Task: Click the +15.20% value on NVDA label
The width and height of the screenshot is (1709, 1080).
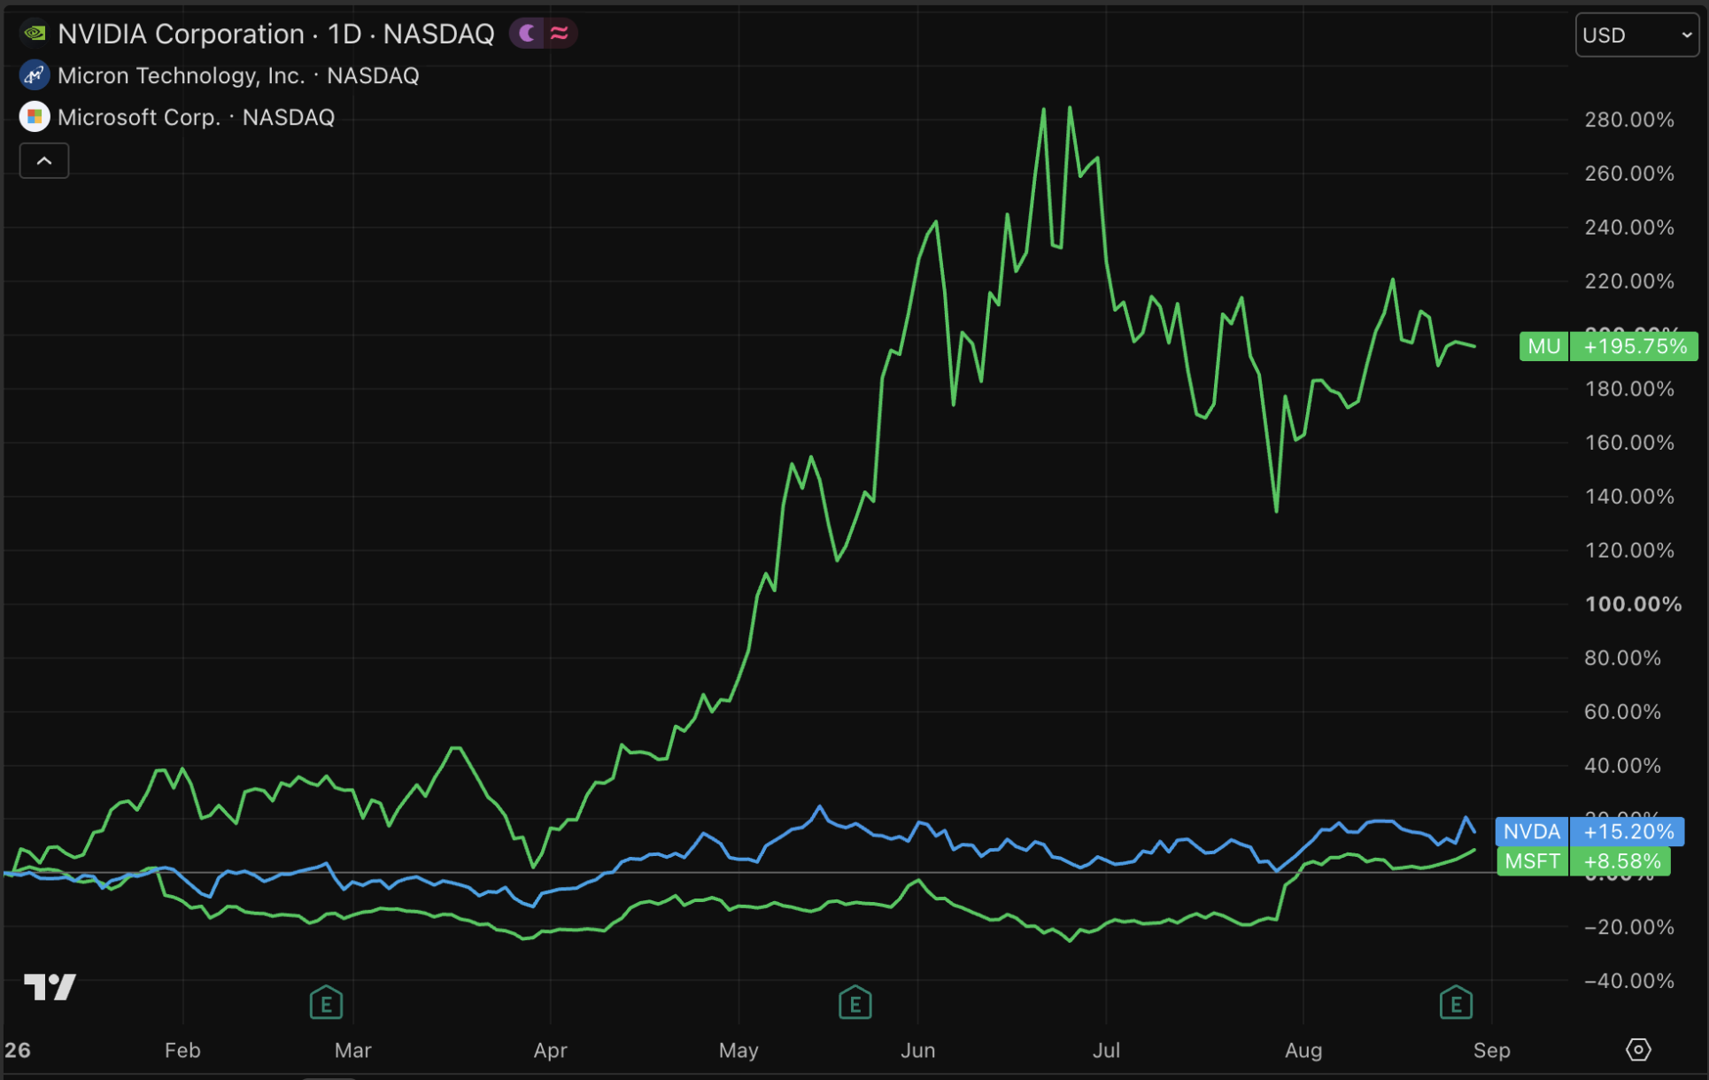Action: coord(1628,831)
